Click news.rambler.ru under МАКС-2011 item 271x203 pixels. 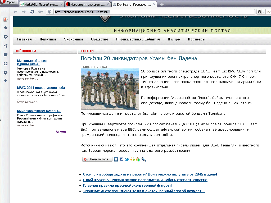click(28, 102)
